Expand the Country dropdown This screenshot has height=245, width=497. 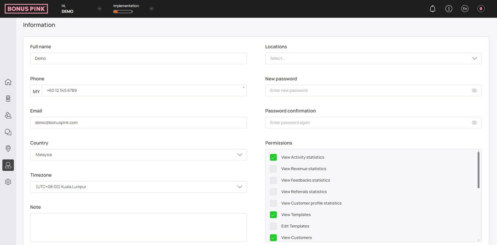[x=138, y=155]
